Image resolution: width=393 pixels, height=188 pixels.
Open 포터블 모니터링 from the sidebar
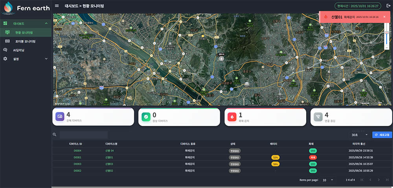pos(25,41)
